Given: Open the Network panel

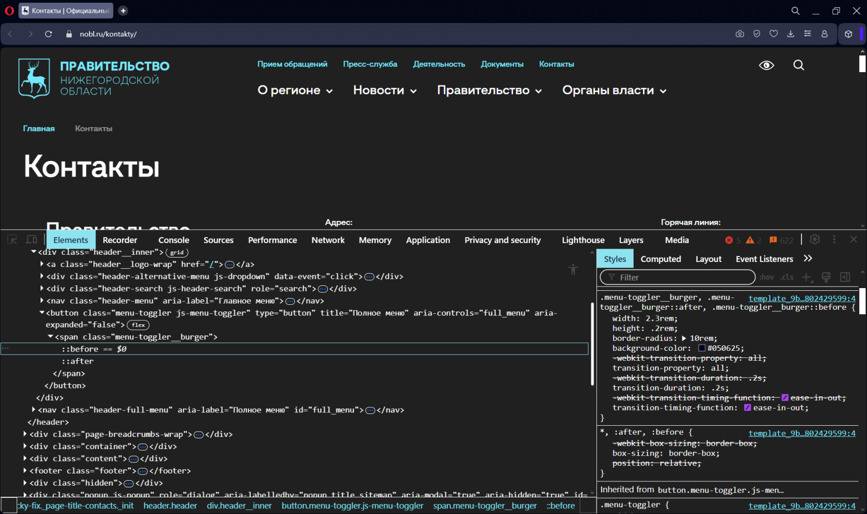Looking at the screenshot, I should coord(328,240).
